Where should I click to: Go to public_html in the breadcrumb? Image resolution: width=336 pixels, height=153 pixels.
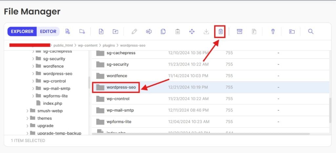63,45
